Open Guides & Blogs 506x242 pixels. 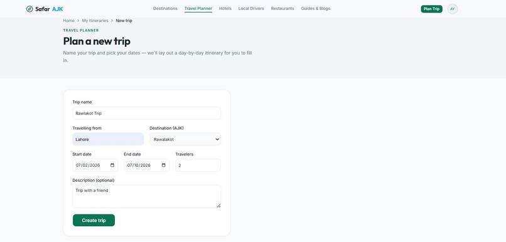click(316, 9)
